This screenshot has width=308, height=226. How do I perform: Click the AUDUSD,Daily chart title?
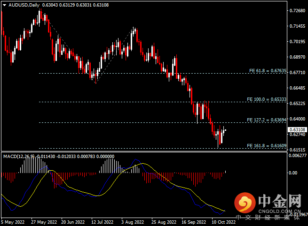click(24, 5)
